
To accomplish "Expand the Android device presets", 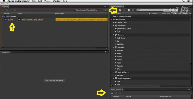I will point(116,50).
